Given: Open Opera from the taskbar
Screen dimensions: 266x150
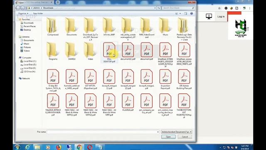Looking at the screenshot, I should coord(90,147).
